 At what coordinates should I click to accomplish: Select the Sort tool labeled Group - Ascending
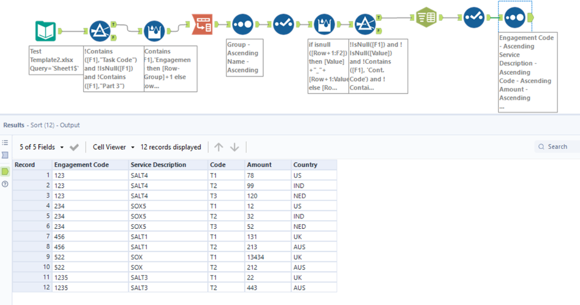coord(243,24)
